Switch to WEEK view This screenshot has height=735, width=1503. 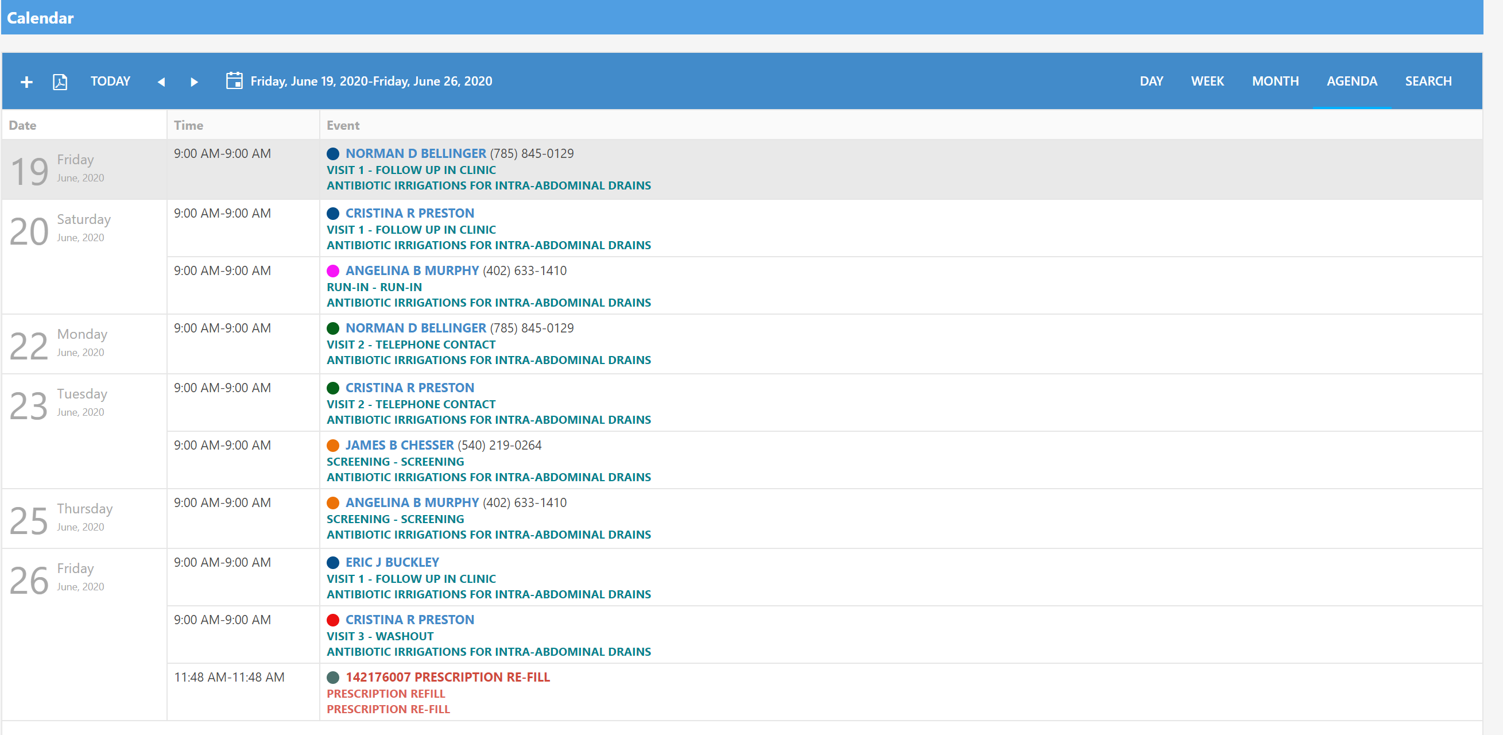1207,81
